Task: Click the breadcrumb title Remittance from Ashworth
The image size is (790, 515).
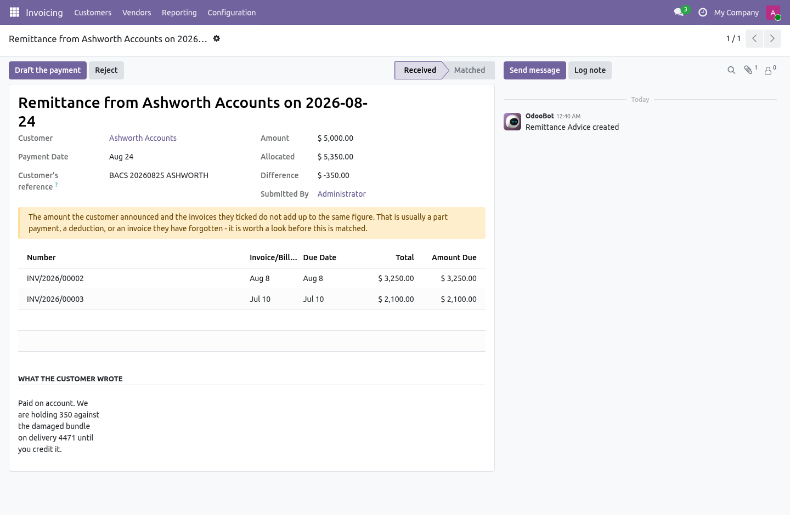Action: point(108,39)
